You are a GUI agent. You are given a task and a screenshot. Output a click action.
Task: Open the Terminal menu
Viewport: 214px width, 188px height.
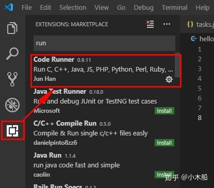[x=175, y=8]
